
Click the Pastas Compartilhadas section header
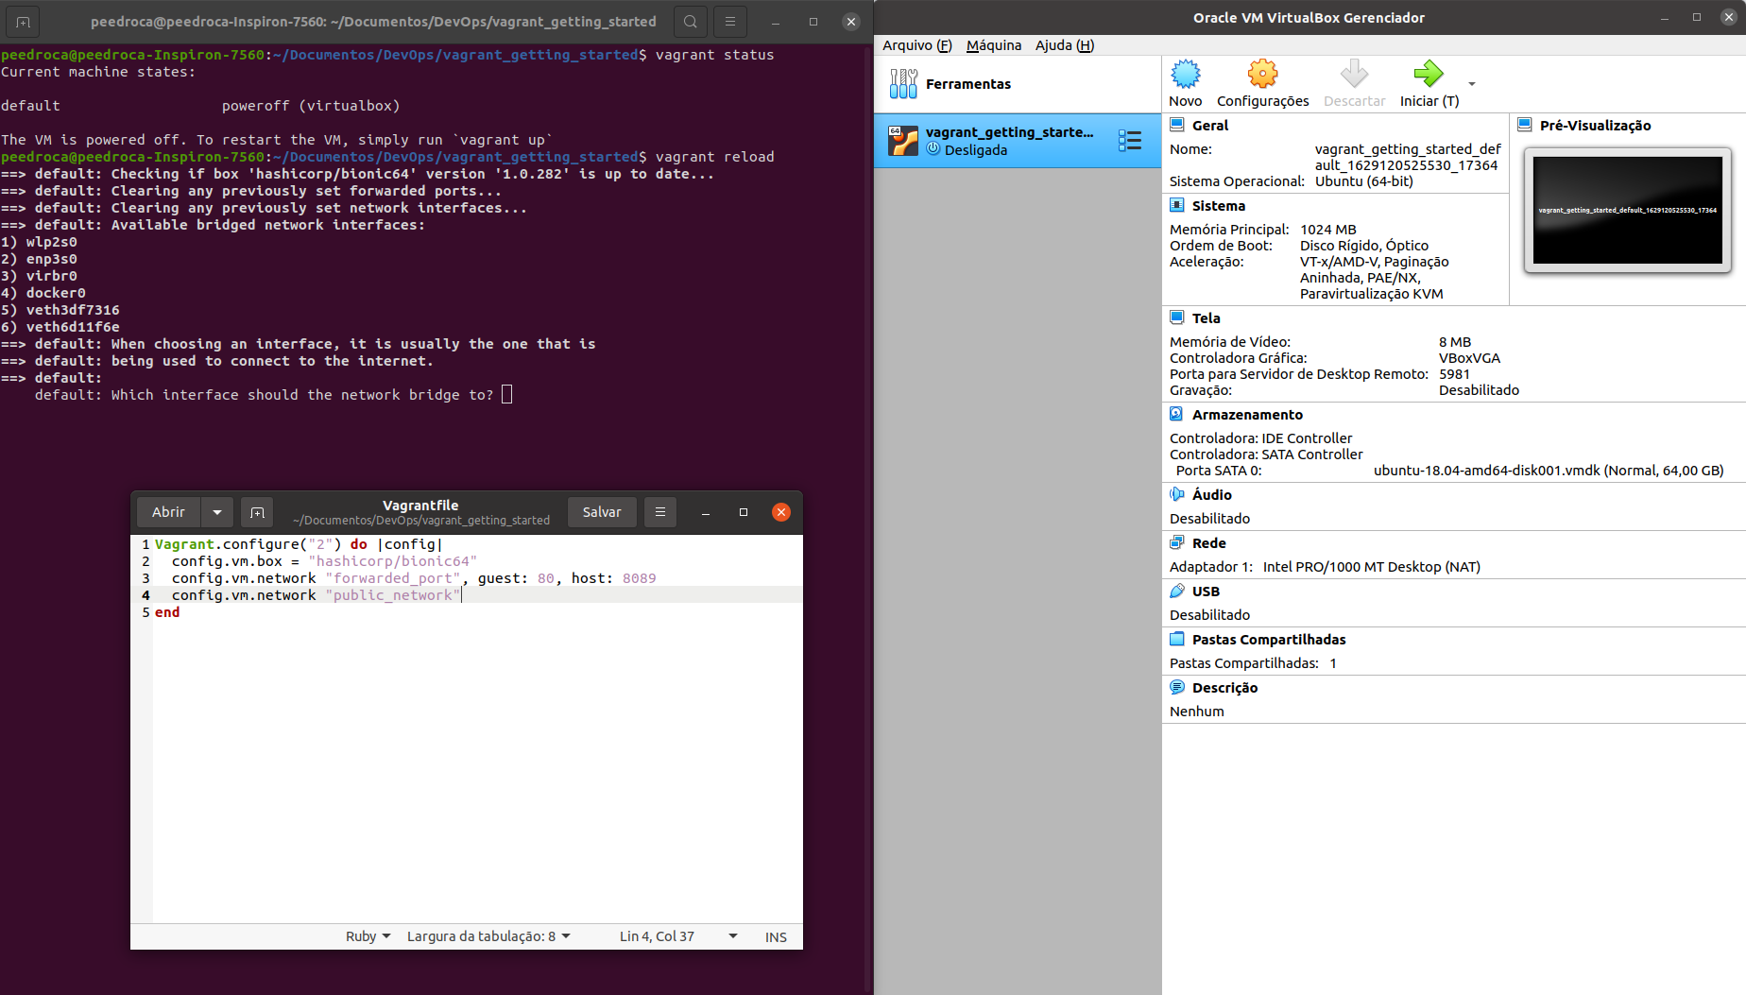[1268, 640]
